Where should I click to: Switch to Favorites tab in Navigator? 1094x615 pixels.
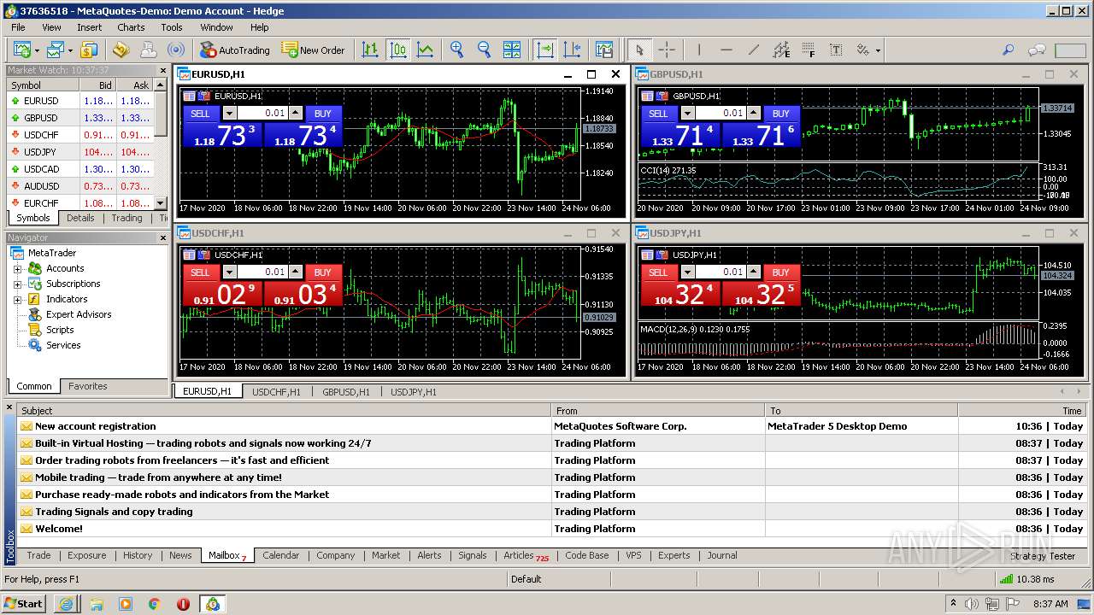[88, 386]
